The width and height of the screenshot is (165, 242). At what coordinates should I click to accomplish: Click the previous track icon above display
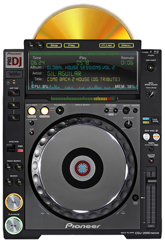coord(31,45)
